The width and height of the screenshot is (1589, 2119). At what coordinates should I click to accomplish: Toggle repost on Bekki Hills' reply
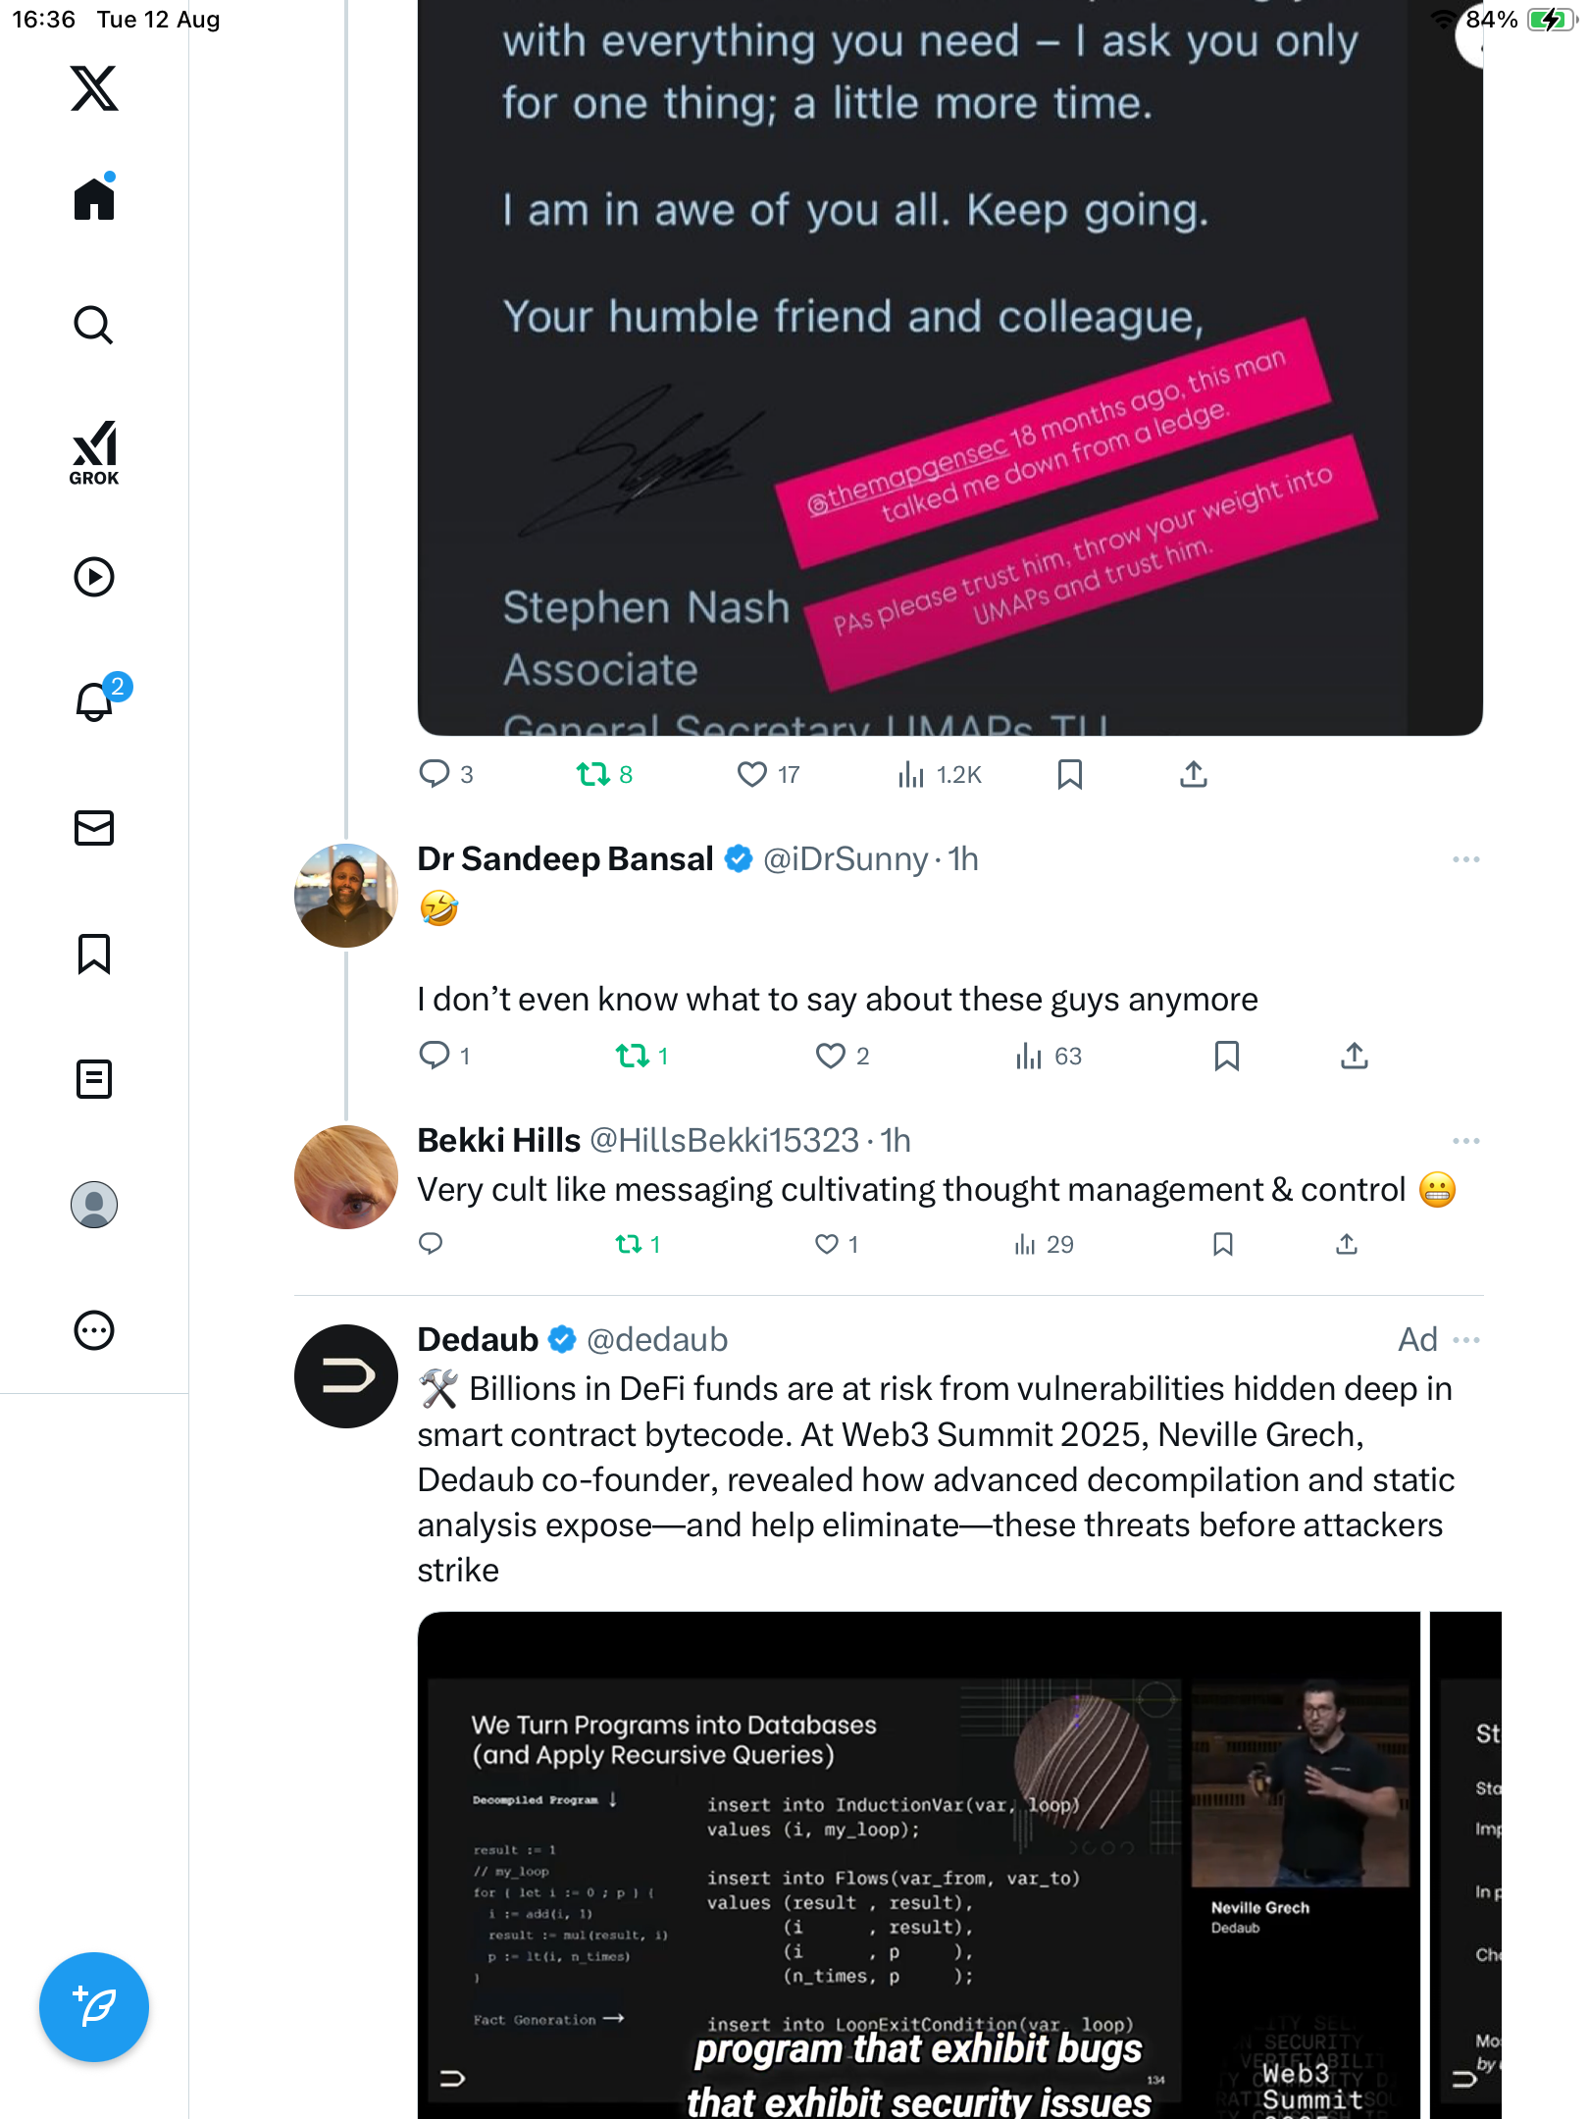[629, 1245]
